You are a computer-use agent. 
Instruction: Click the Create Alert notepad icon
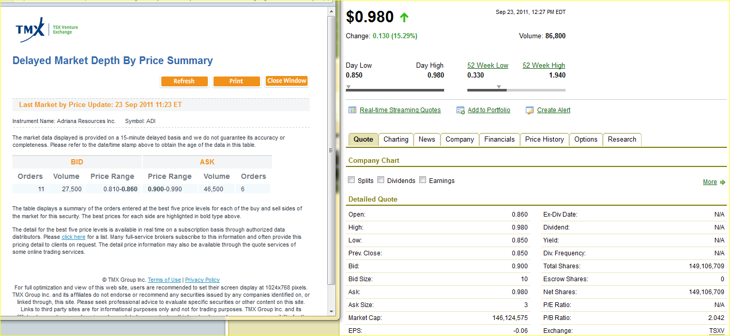click(530, 110)
